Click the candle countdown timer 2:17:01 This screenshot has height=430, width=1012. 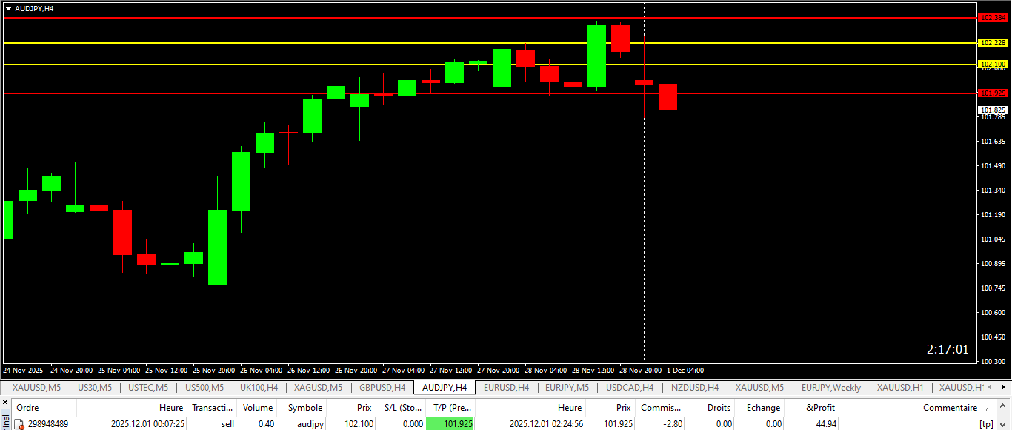pyautogui.click(x=948, y=349)
